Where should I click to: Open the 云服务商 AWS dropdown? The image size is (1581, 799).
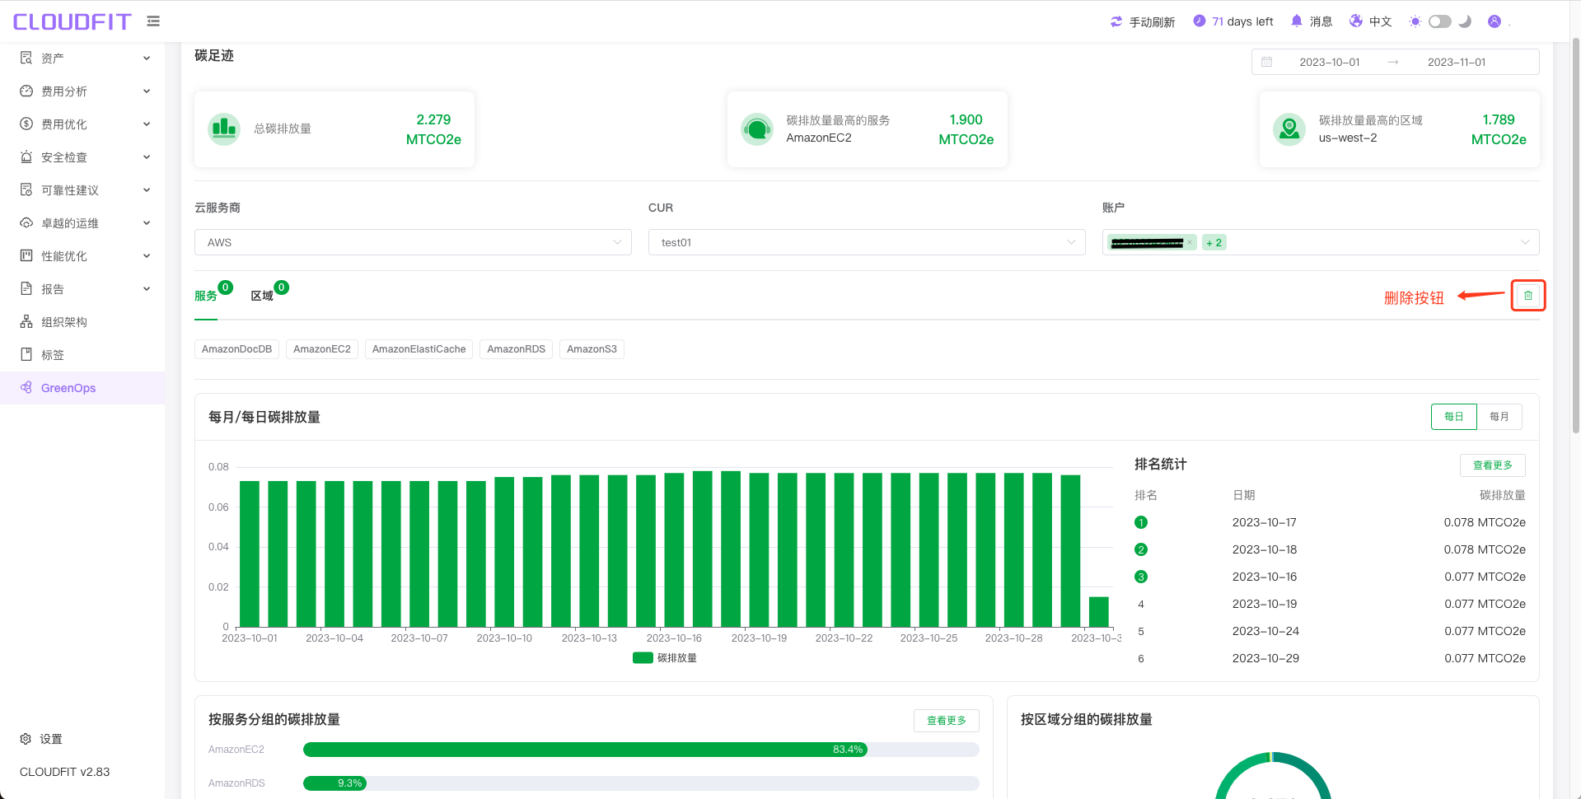coord(413,242)
